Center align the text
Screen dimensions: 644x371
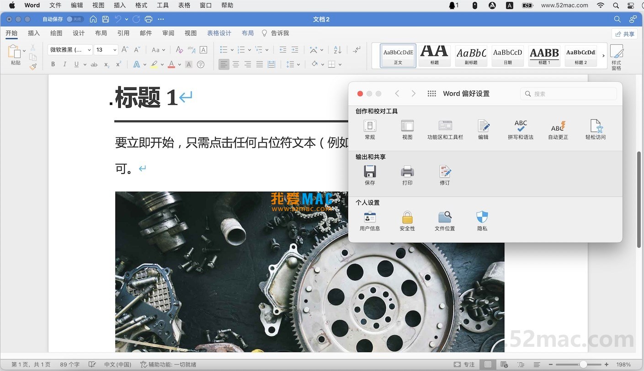click(x=236, y=64)
